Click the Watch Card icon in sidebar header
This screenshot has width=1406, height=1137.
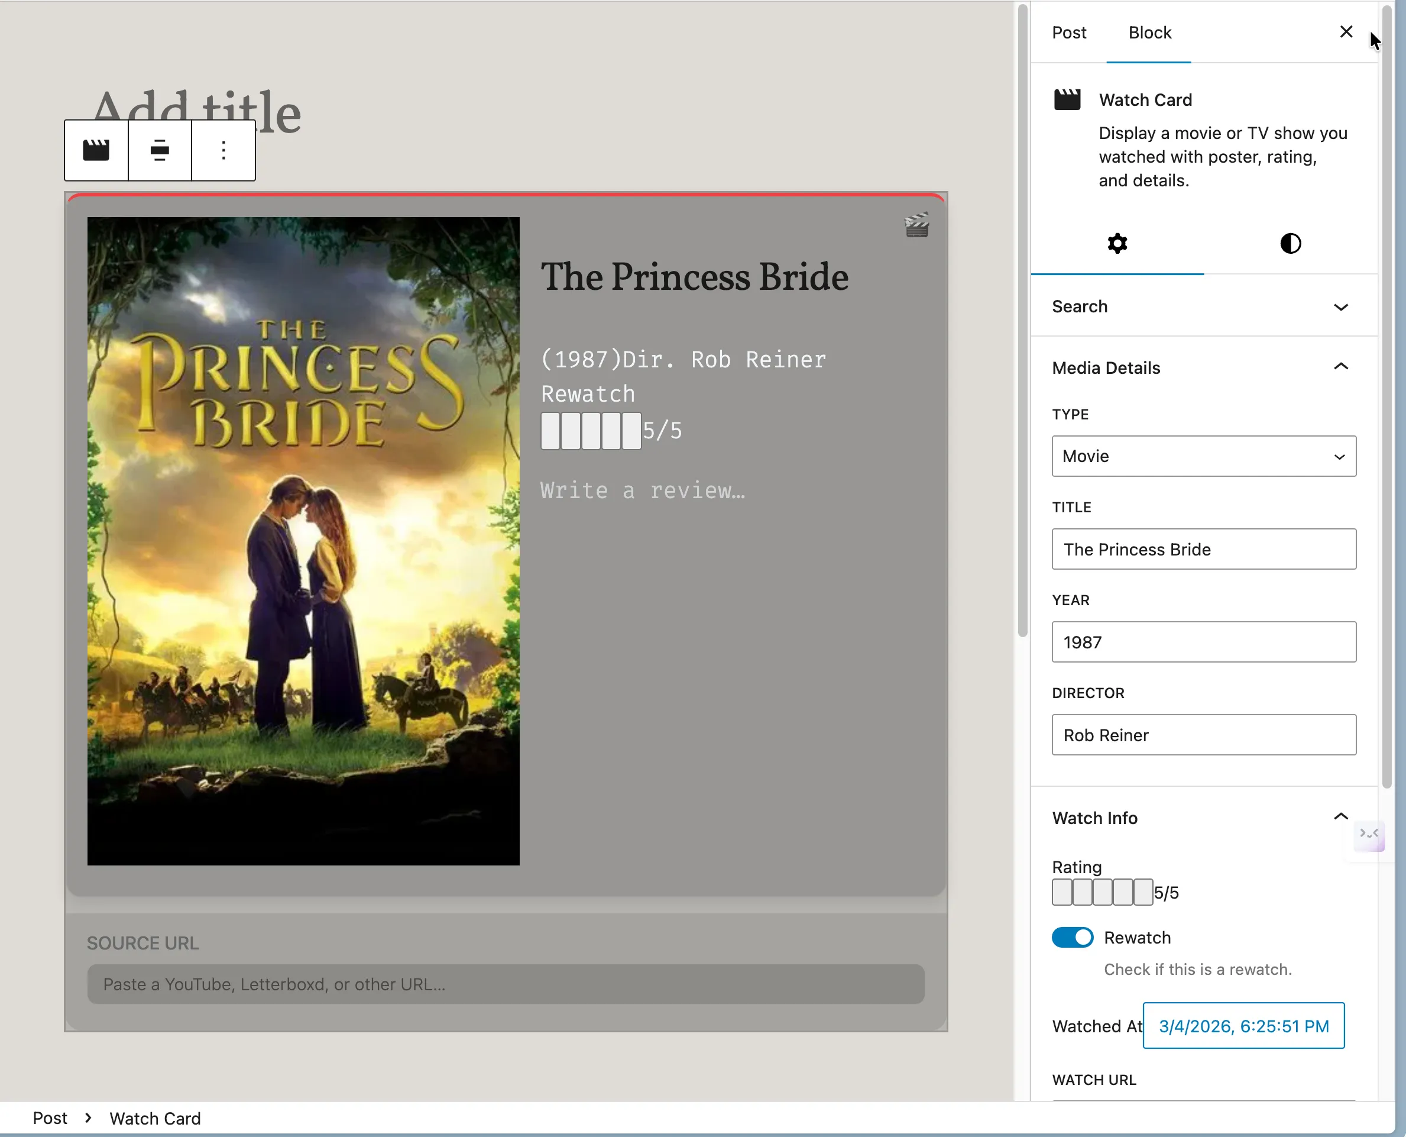pos(1067,99)
